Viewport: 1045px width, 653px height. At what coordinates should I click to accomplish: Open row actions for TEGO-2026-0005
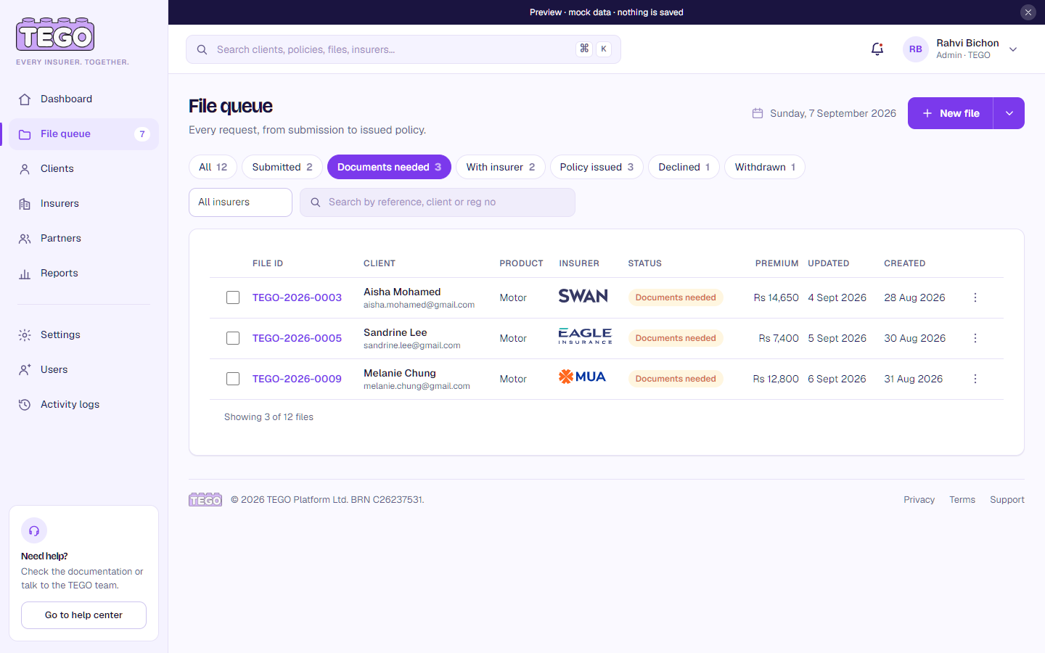[975, 338]
